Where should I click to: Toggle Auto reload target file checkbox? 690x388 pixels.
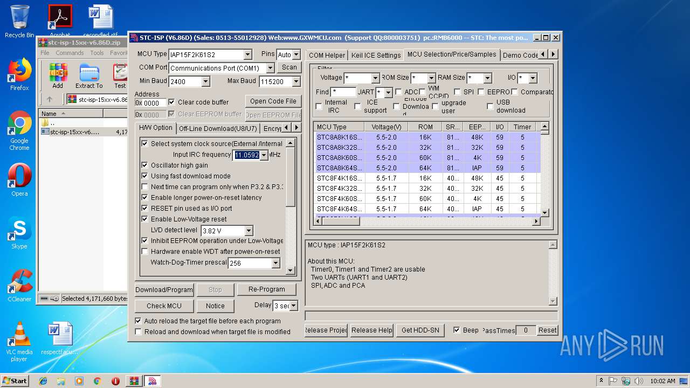tap(139, 321)
